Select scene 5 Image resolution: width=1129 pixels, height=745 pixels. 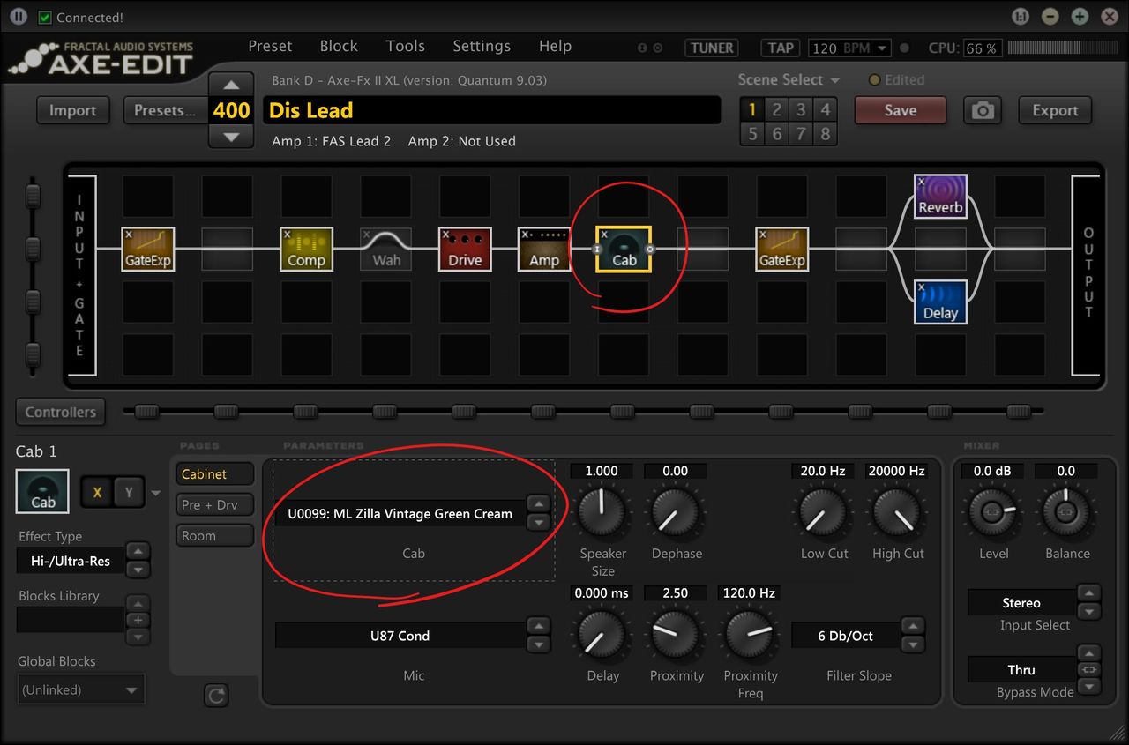coord(751,134)
